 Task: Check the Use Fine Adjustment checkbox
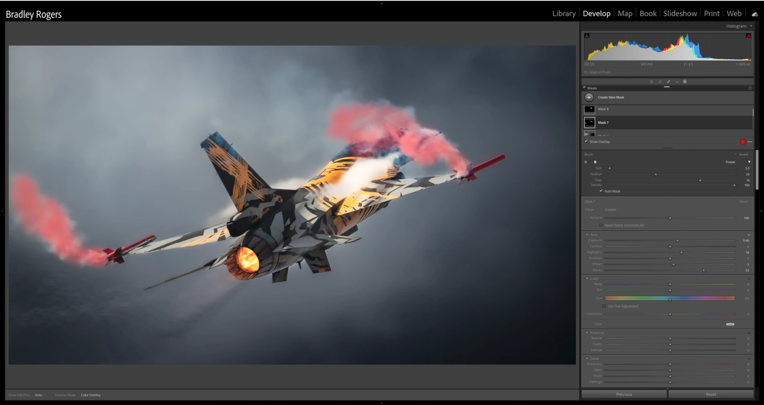pyautogui.click(x=604, y=306)
